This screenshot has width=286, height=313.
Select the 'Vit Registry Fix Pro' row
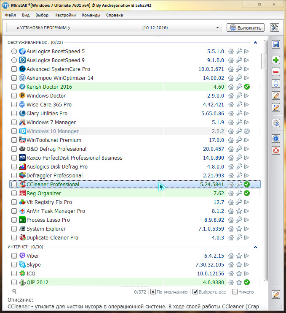[x=135, y=202]
